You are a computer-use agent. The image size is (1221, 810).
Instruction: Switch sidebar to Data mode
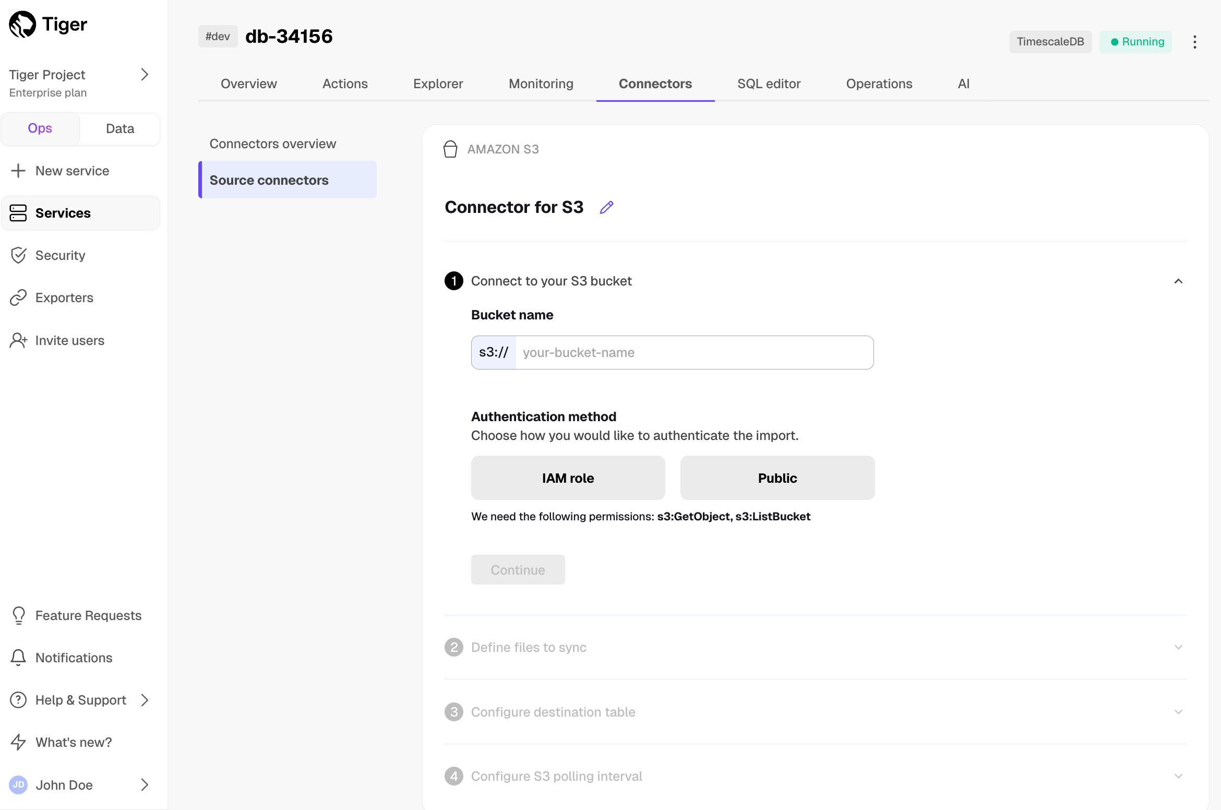click(120, 128)
